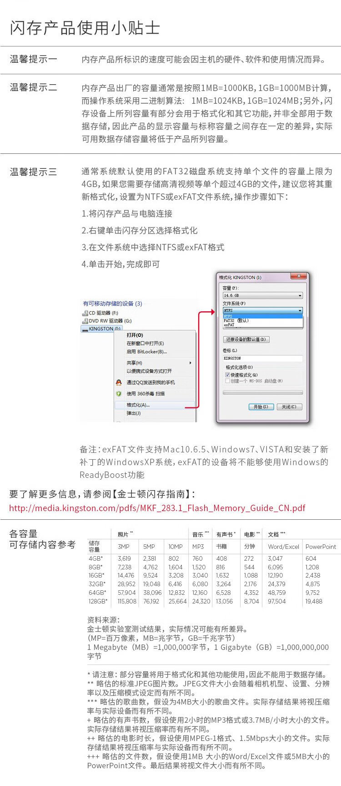Expand the 共享(H) submenu arrow
This screenshot has height=786, width=341.
coord(190,363)
